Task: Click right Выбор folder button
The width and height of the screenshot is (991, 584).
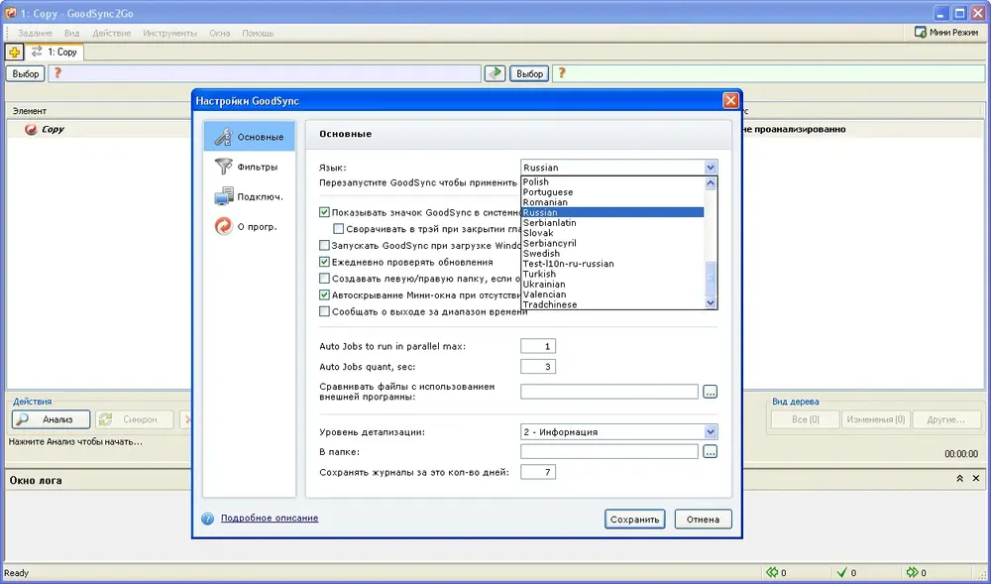Action: [529, 73]
